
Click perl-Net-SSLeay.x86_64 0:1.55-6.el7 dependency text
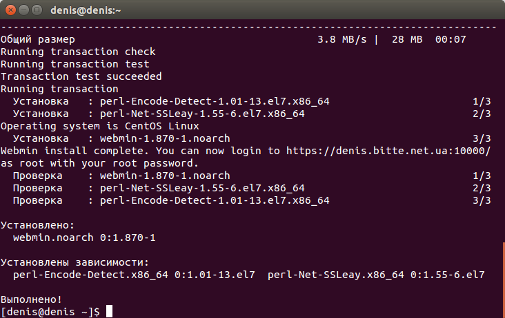click(x=376, y=275)
